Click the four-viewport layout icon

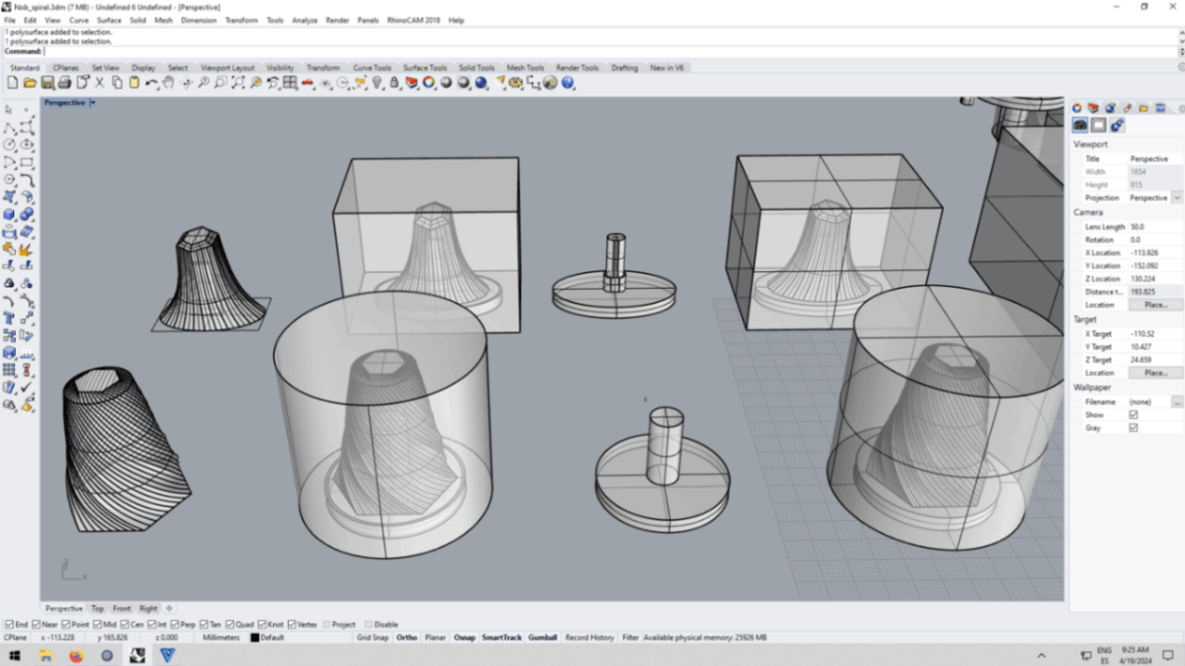tap(290, 82)
